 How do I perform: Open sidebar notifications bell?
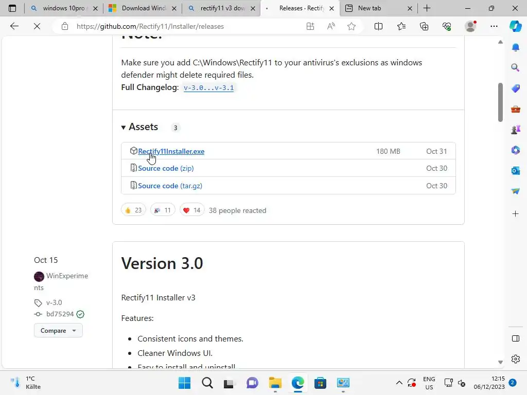click(516, 47)
